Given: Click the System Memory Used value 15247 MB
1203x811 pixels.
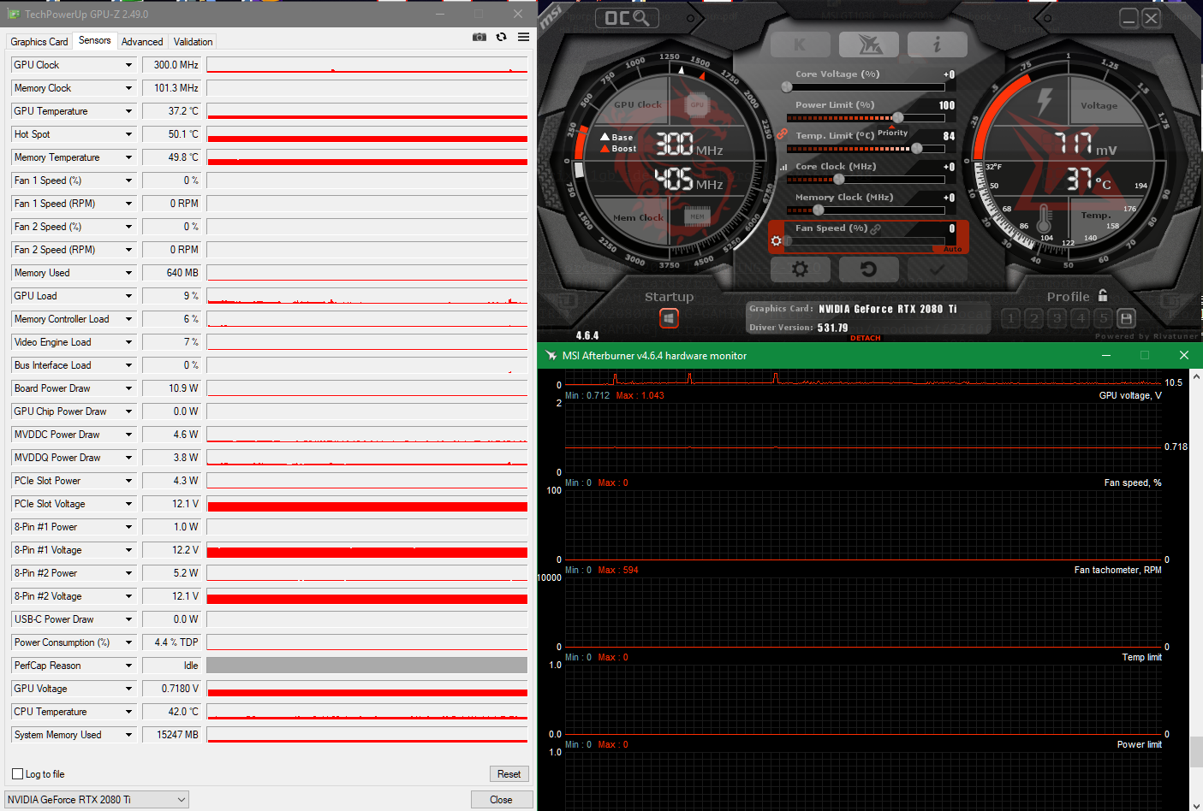Looking at the screenshot, I should [x=172, y=735].
